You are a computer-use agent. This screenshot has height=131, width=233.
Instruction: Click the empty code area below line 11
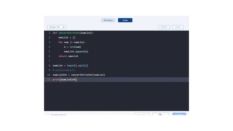pos(116,96)
